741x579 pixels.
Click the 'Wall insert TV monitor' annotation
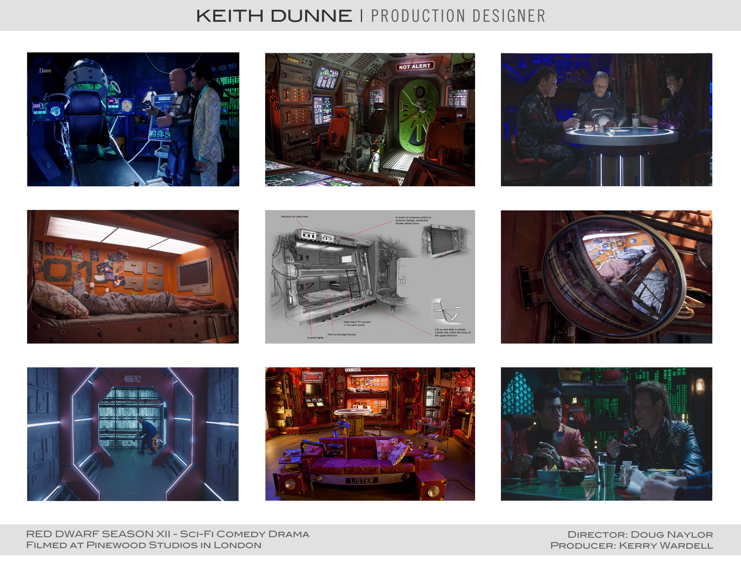[x=357, y=324]
